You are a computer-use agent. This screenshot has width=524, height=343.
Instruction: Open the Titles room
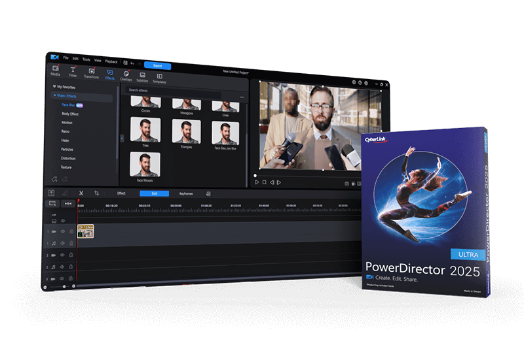(73, 72)
